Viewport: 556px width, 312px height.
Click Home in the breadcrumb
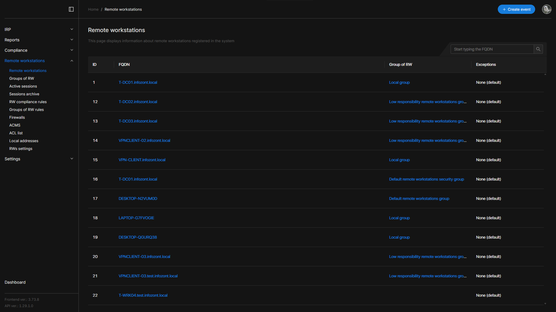tap(93, 9)
